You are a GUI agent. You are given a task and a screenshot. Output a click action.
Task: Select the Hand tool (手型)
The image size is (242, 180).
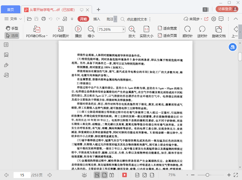12,28
